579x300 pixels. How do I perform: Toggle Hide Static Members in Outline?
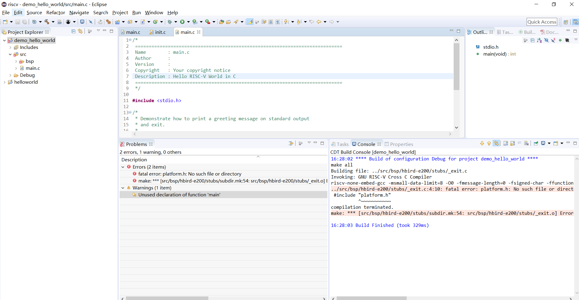(x=553, y=40)
